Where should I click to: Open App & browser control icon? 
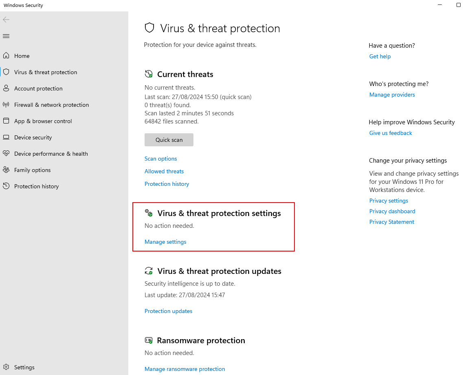[6, 121]
